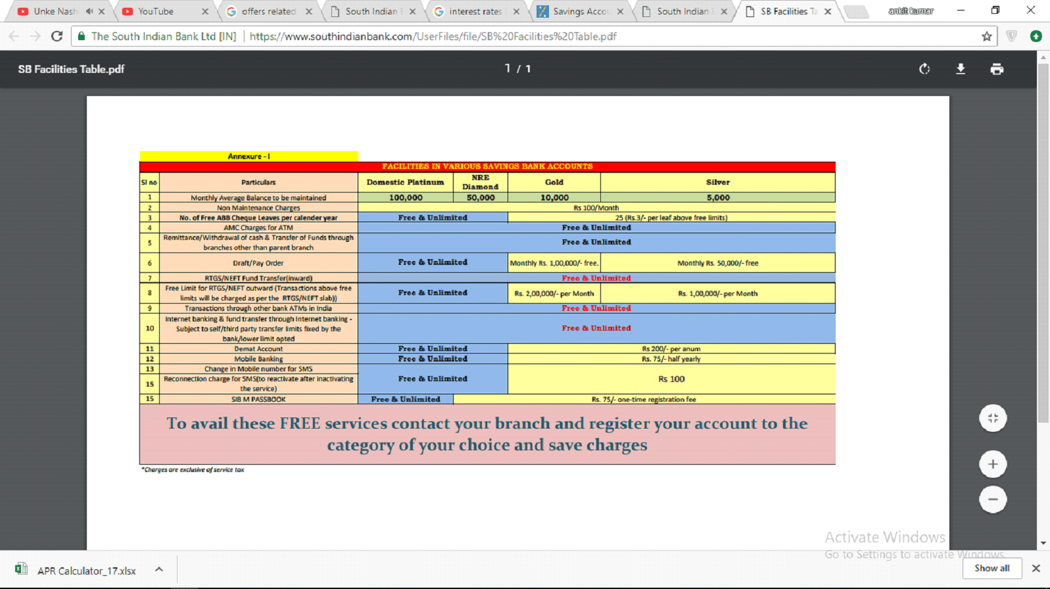The image size is (1050, 589).
Task: Click 'SB Facilities Table.pdf' title text
Action: coord(71,69)
